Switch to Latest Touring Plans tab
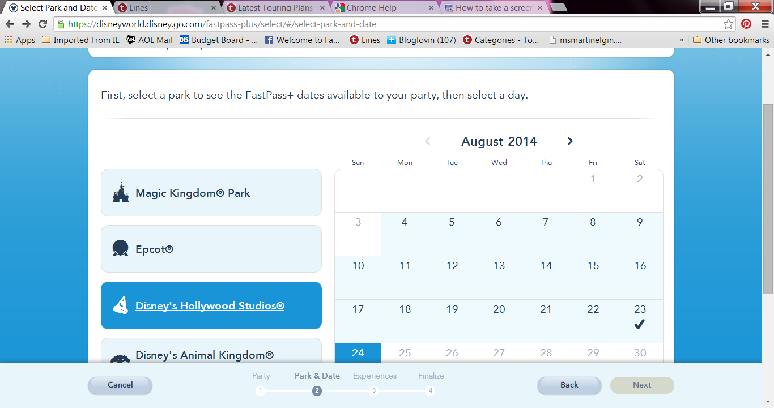Viewport: 774px width, 408px height. coord(274,8)
